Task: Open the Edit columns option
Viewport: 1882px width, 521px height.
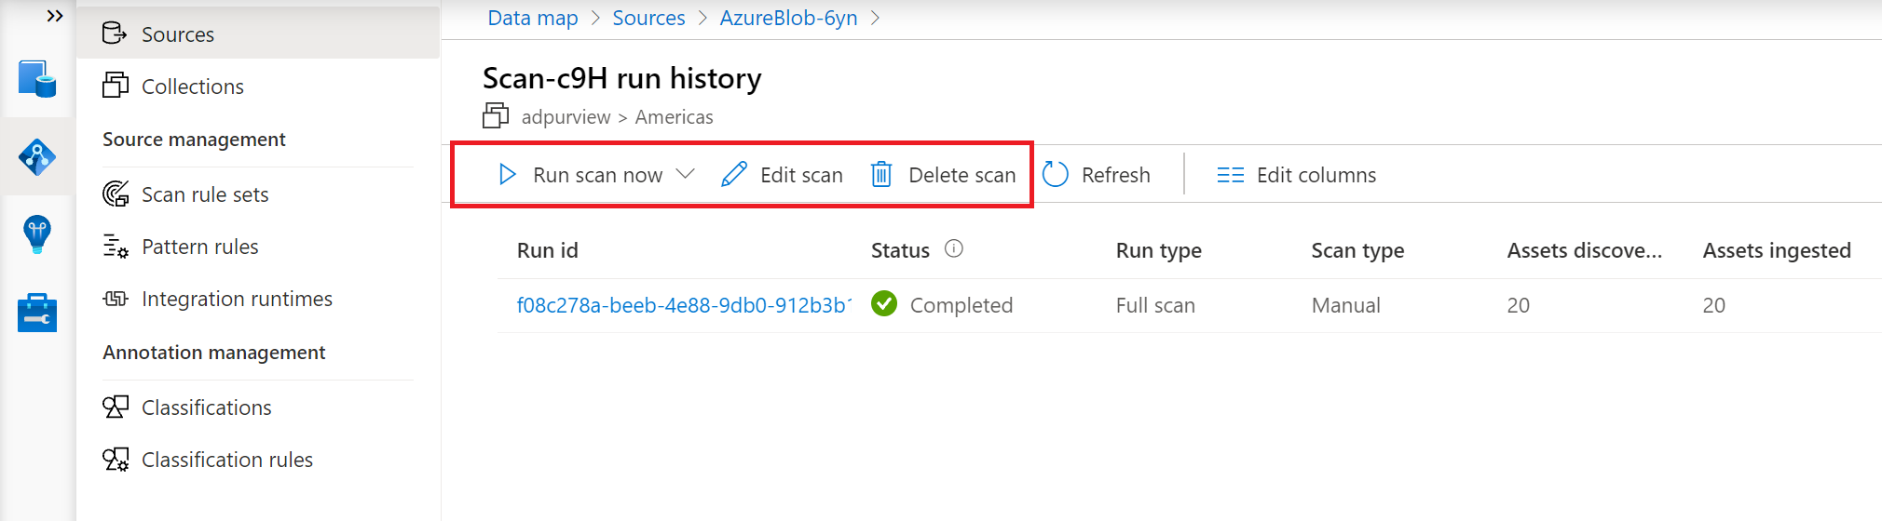Action: tap(1296, 175)
